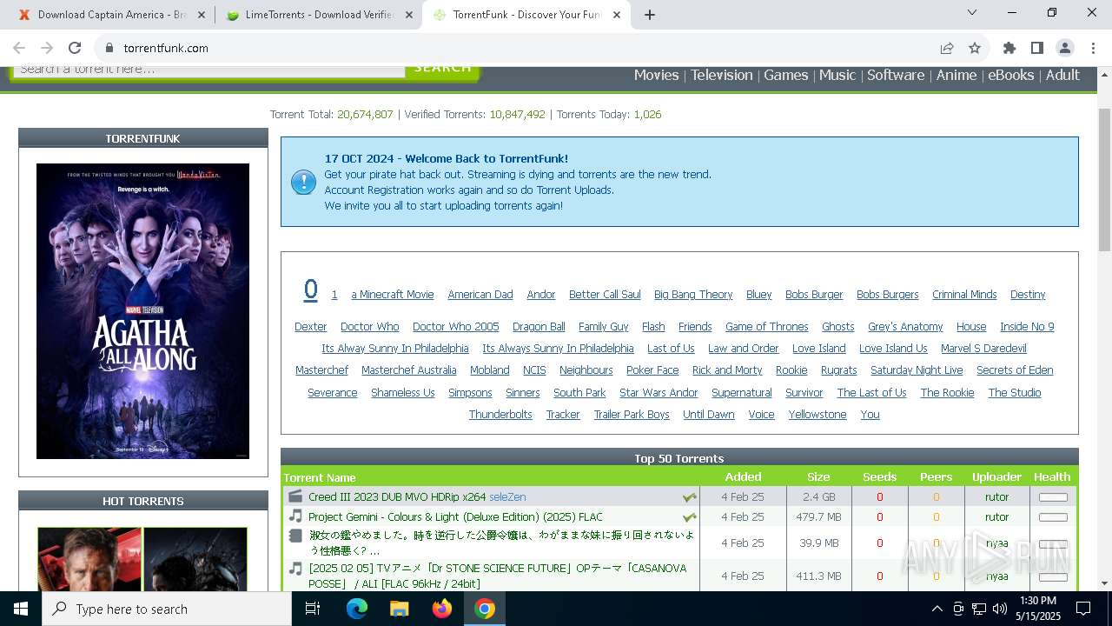This screenshot has height=626, width=1112.
Task: Open the eBooks category
Action: (x=1011, y=75)
